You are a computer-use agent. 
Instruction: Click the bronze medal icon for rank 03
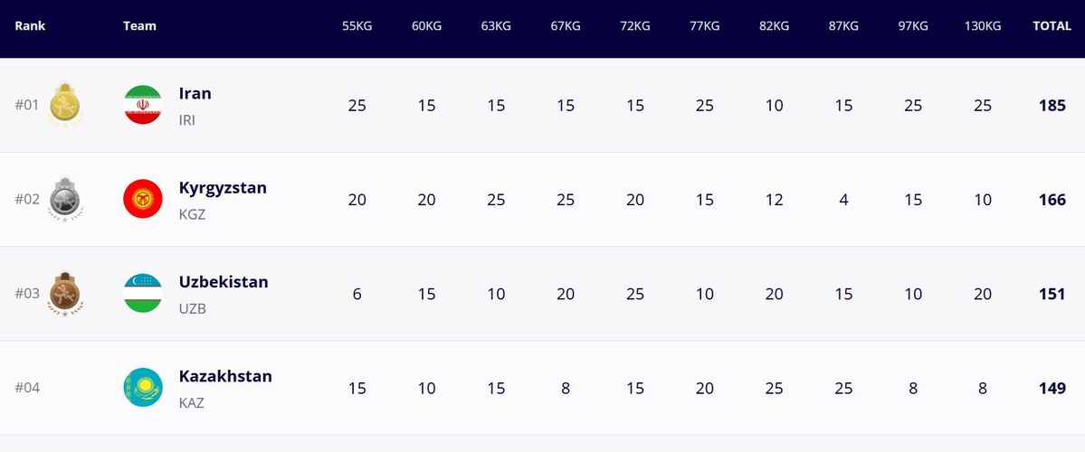pyautogui.click(x=65, y=293)
